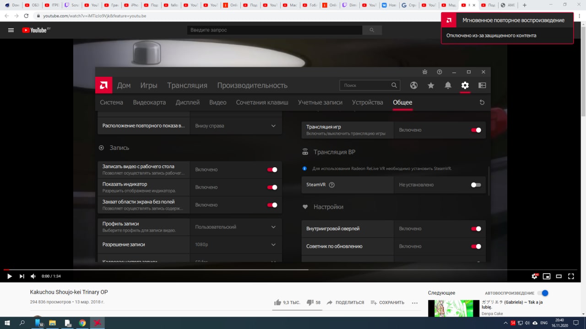Show hidden system tray icons chevron
Image resolution: width=586 pixels, height=329 pixels.
tap(505, 323)
